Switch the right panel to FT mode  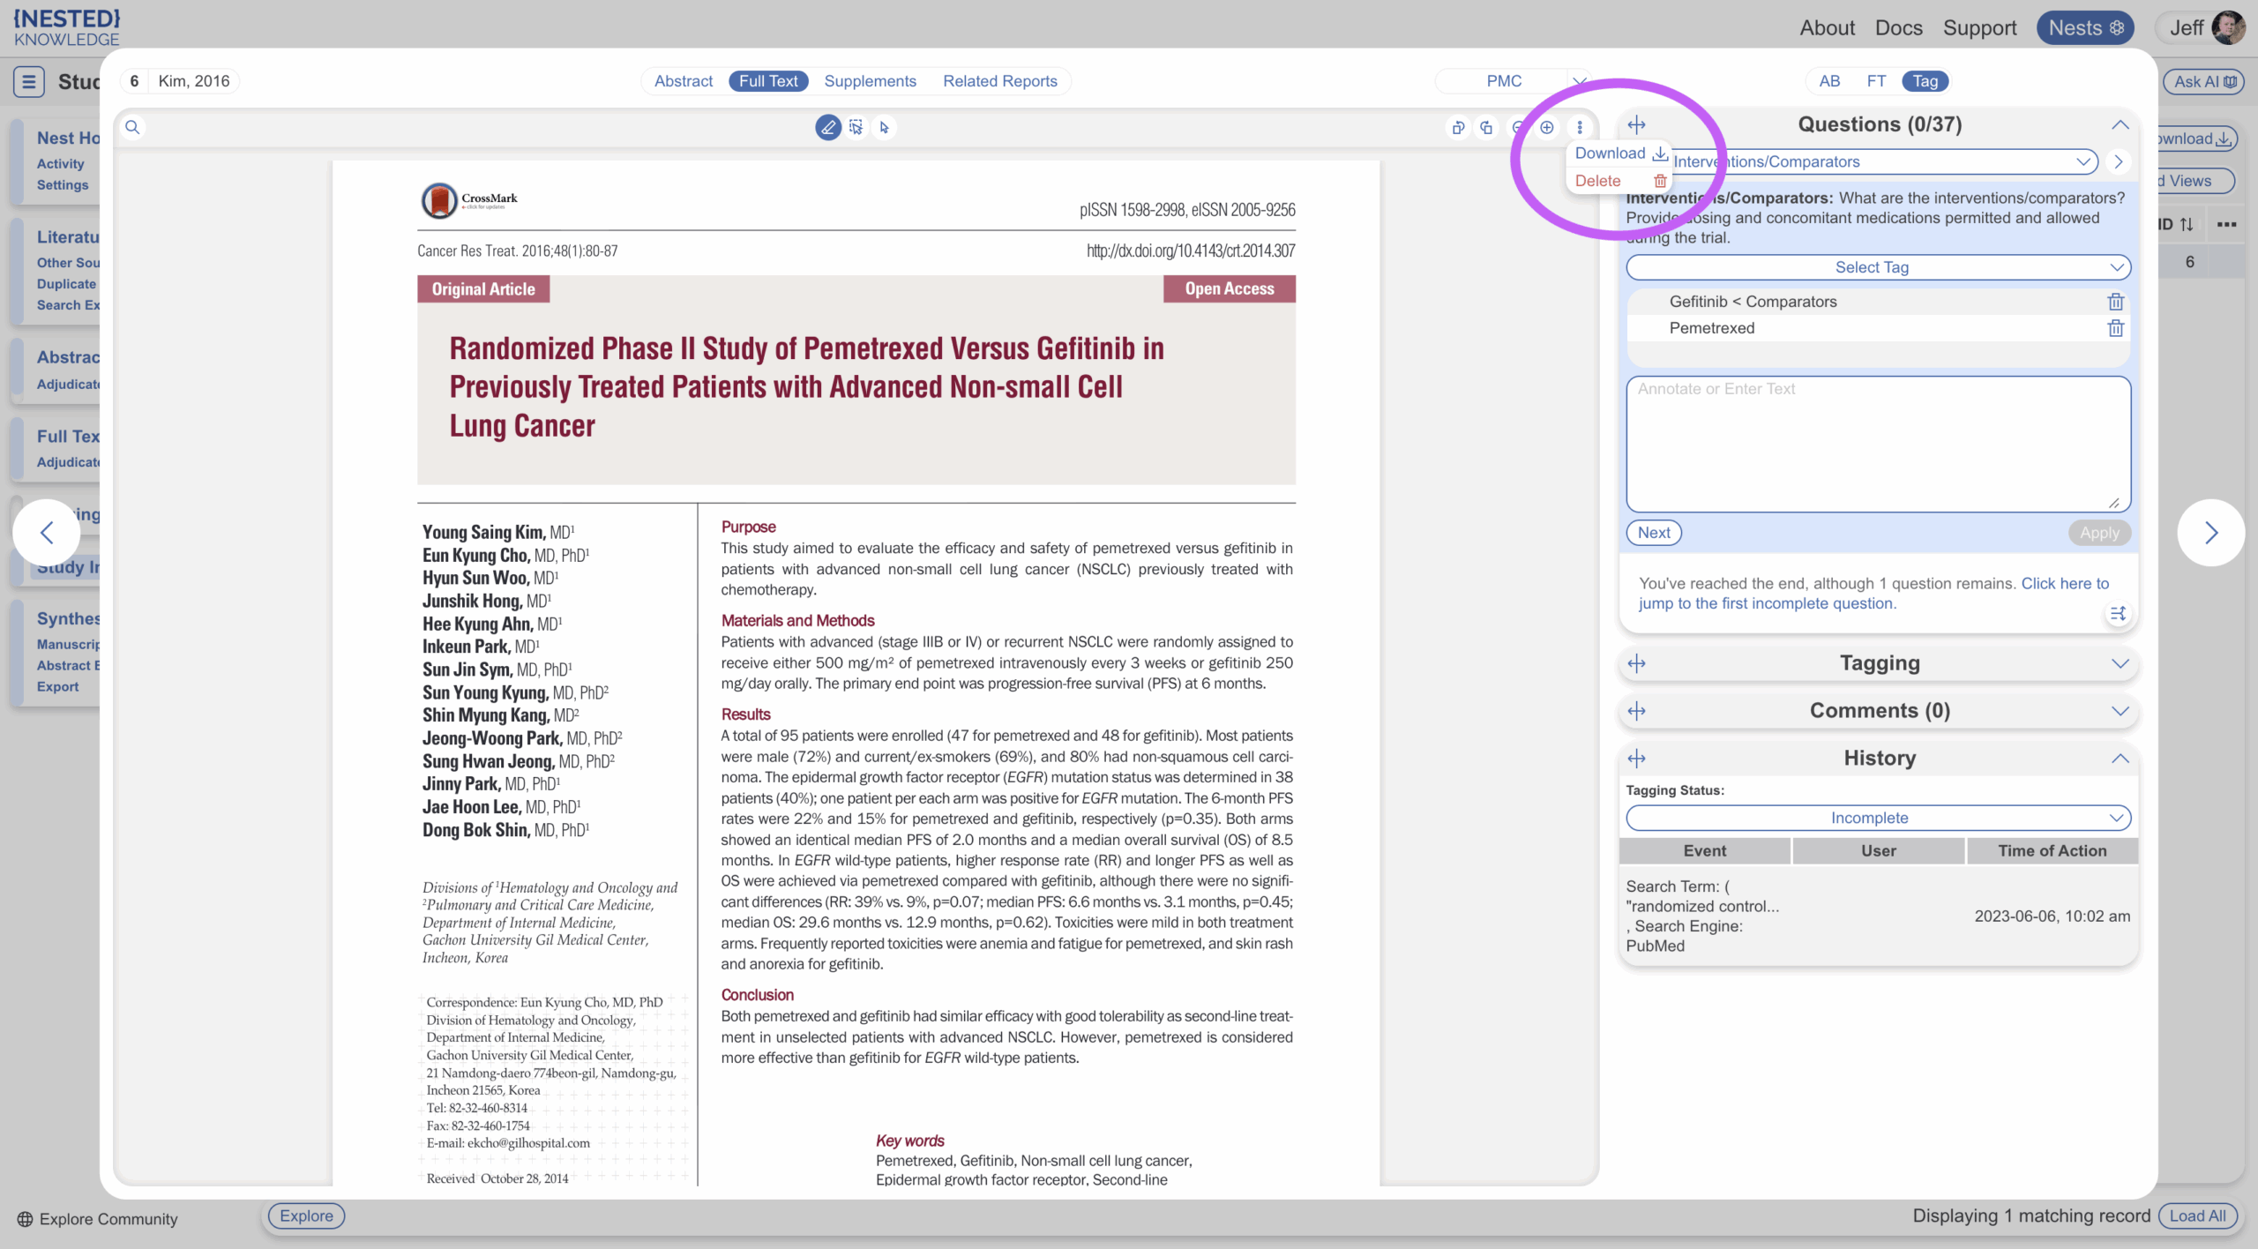1876,81
